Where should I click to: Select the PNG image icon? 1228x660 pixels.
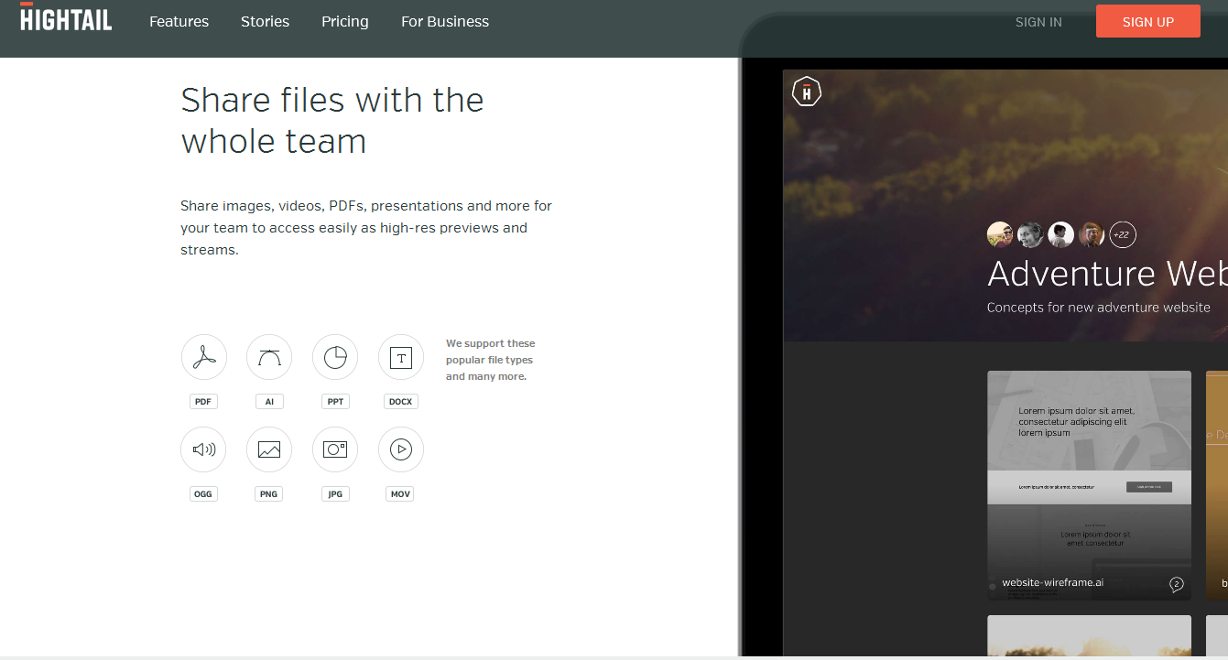point(269,449)
